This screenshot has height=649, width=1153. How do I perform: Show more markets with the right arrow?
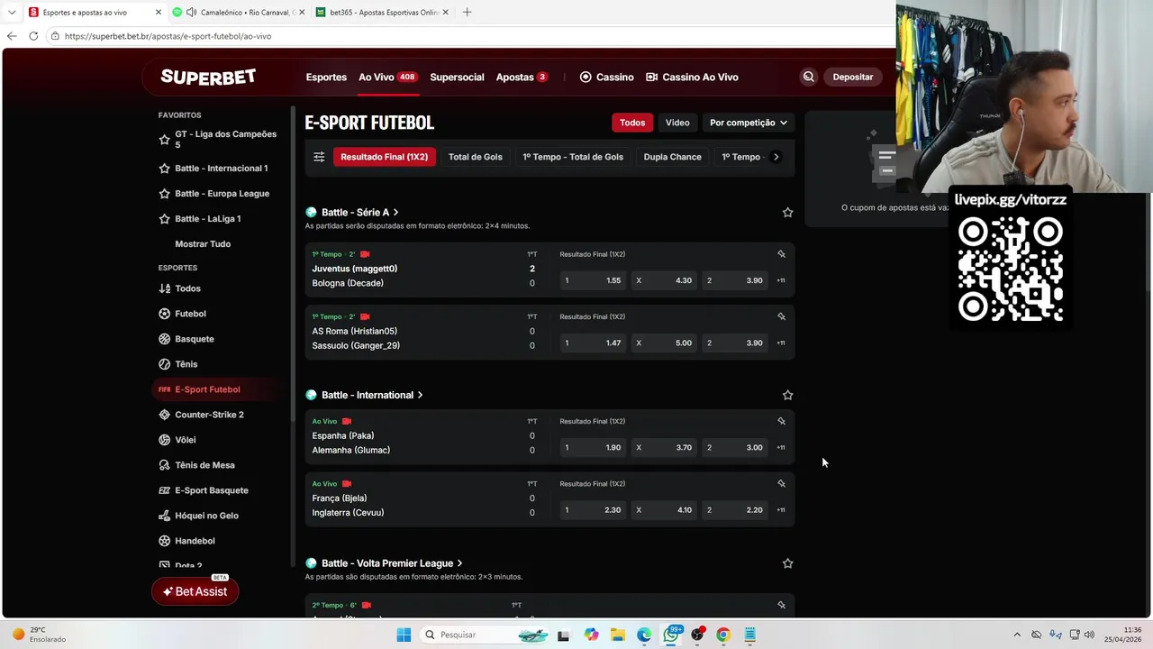coord(776,157)
